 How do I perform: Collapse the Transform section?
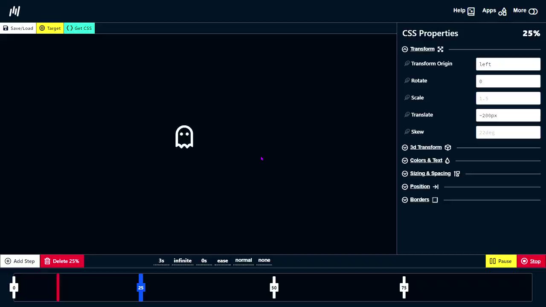(404, 49)
